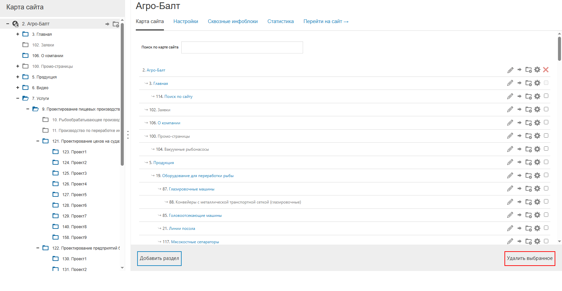Image resolution: width=562 pixels, height=291 pixels.
Task: Expand the 5. Продукция node in sidebar tree
Action: click(x=18, y=77)
